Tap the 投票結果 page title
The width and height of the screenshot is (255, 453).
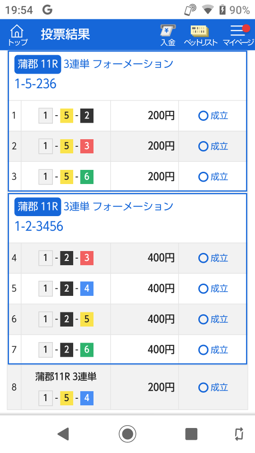pos(65,34)
